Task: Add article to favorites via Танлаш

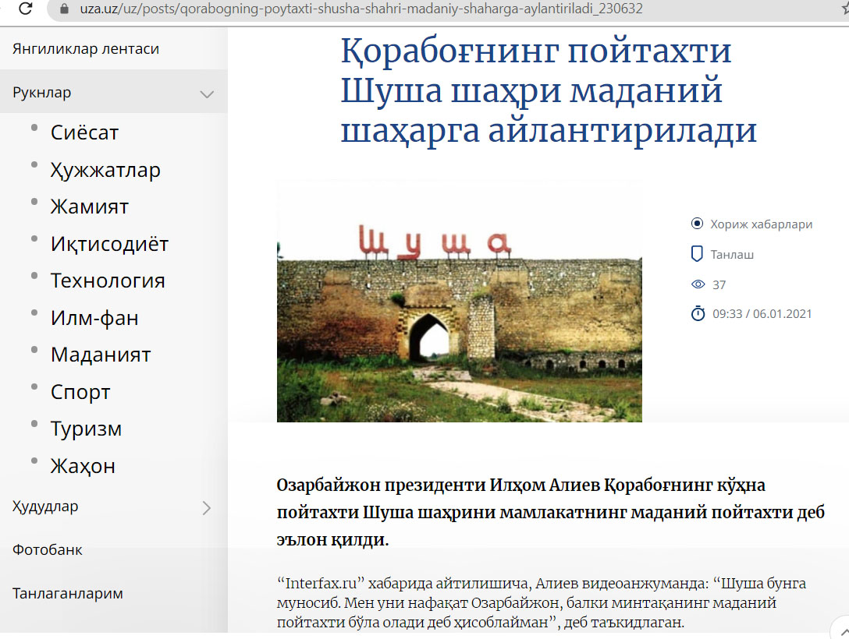Action: click(x=732, y=255)
